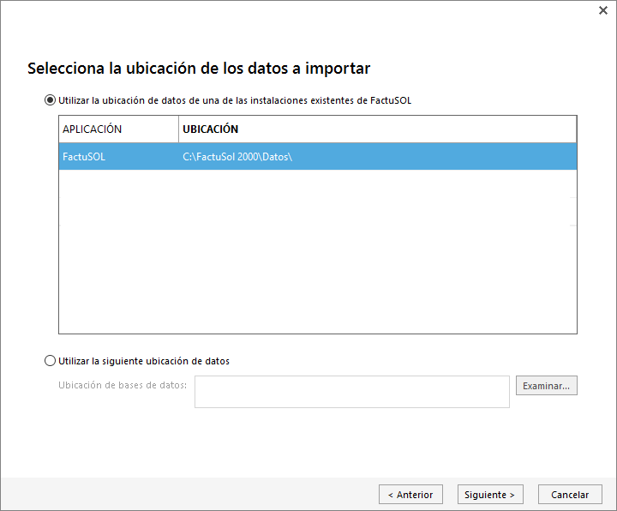The width and height of the screenshot is (617, 511).
Task: Select the existing FactuSOL installations radio button
Action: point(51,100)
